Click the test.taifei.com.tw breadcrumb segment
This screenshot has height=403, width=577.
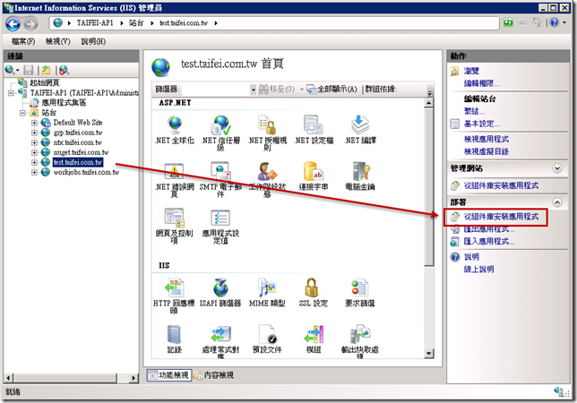[x=184, y=23]
